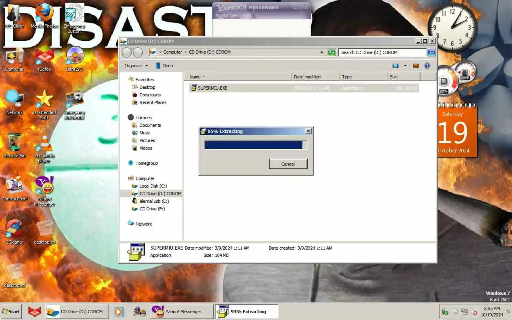Select the Computer desktop icon
512x320 pixels.
click(x=14, y=60)
